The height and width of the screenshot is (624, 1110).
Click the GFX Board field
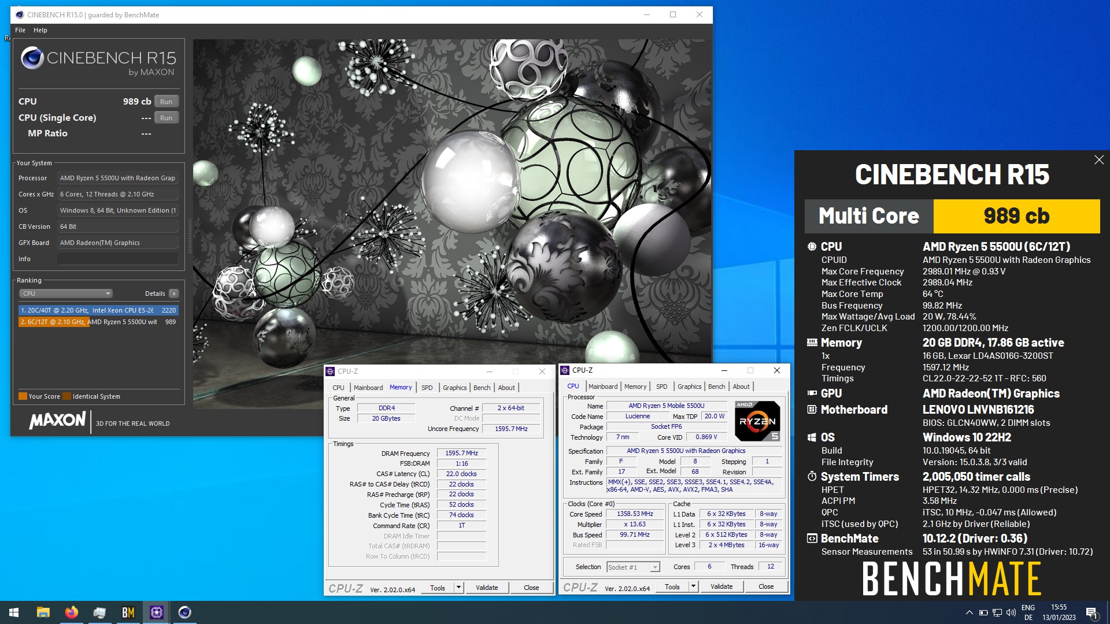[x=118, y=243]
